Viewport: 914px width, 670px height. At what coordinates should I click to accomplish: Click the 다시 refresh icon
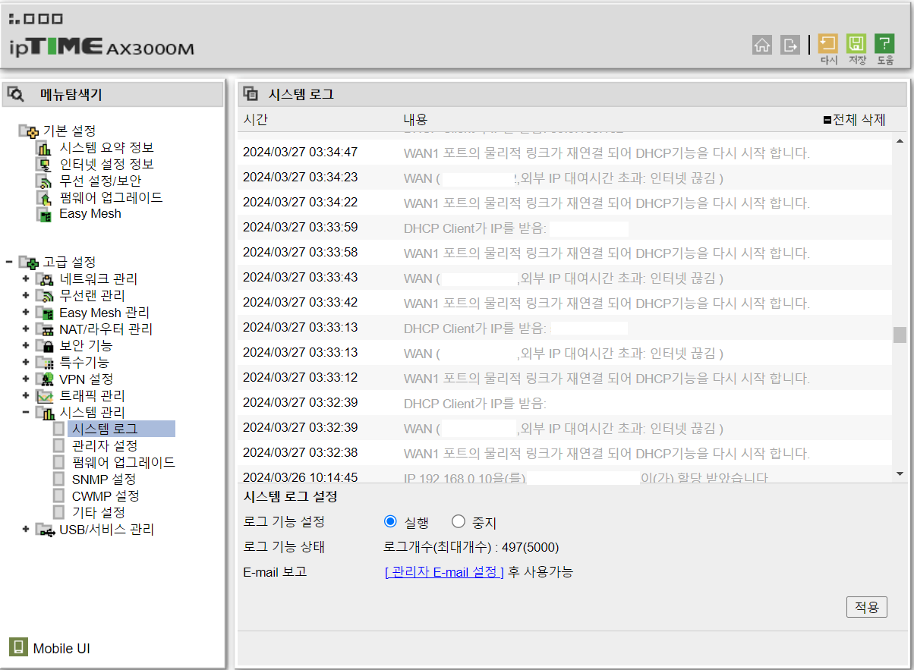pos(828,44)
